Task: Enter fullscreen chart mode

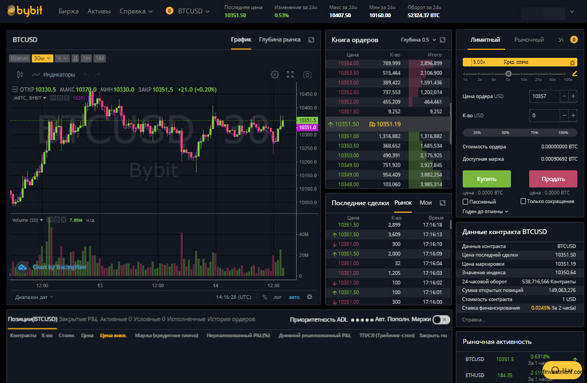Action: (x=290, y=74)
